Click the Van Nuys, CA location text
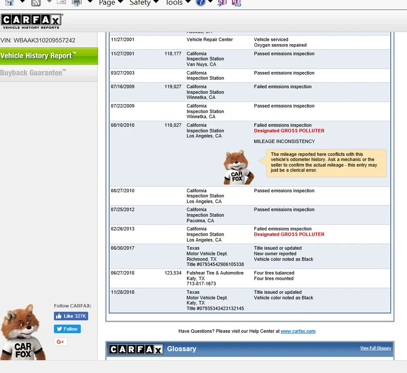The height and width of the screenshot is (373, 407). (201, 64)
